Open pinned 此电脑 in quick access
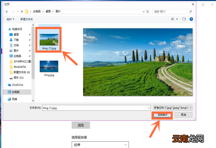216x148 pixels. pyautogui.click(x=15, y=56)
